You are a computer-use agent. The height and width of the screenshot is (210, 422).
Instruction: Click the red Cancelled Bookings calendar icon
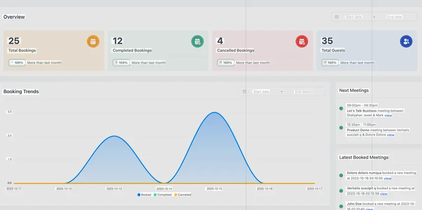pyautogui.click(x=302, y=42)
